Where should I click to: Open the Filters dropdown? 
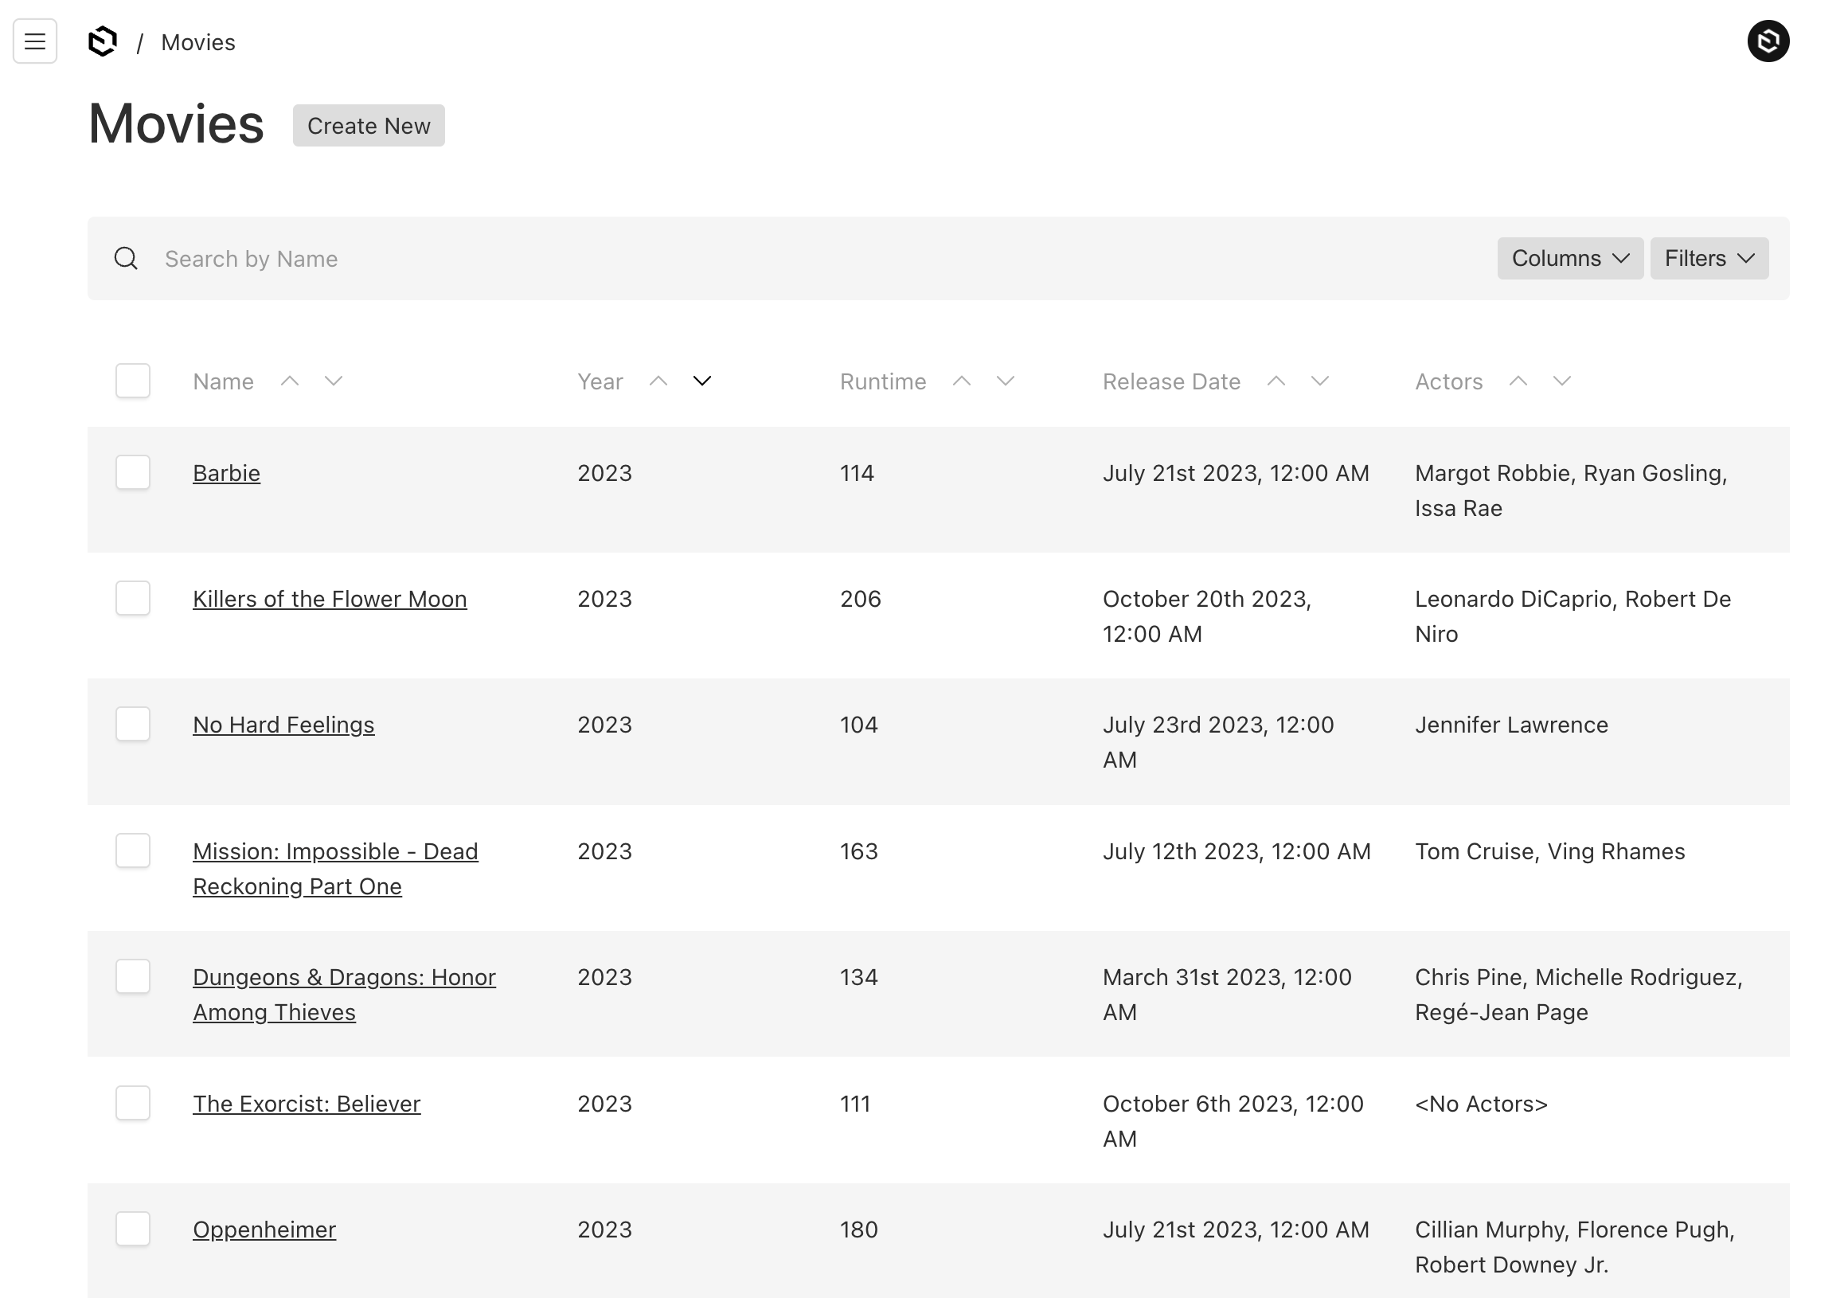(1709, 259)
